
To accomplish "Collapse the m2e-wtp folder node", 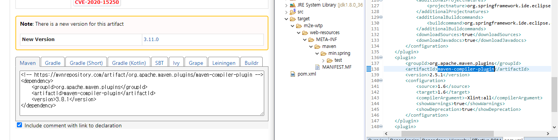I will (x=293, y=26).
